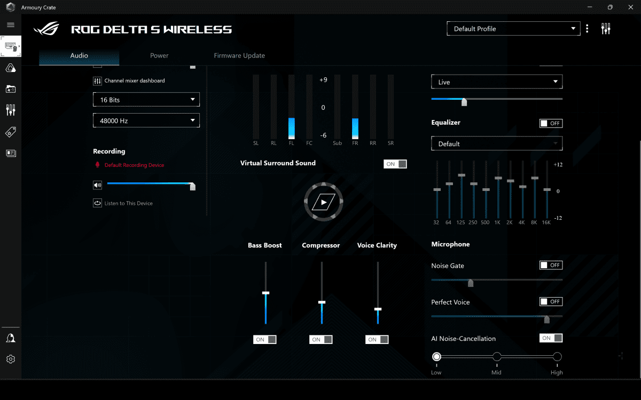Screen dimensions: 641x400
Task: Click the 64 Hz equalizer band handle
Action: click(x=449, y=183)
